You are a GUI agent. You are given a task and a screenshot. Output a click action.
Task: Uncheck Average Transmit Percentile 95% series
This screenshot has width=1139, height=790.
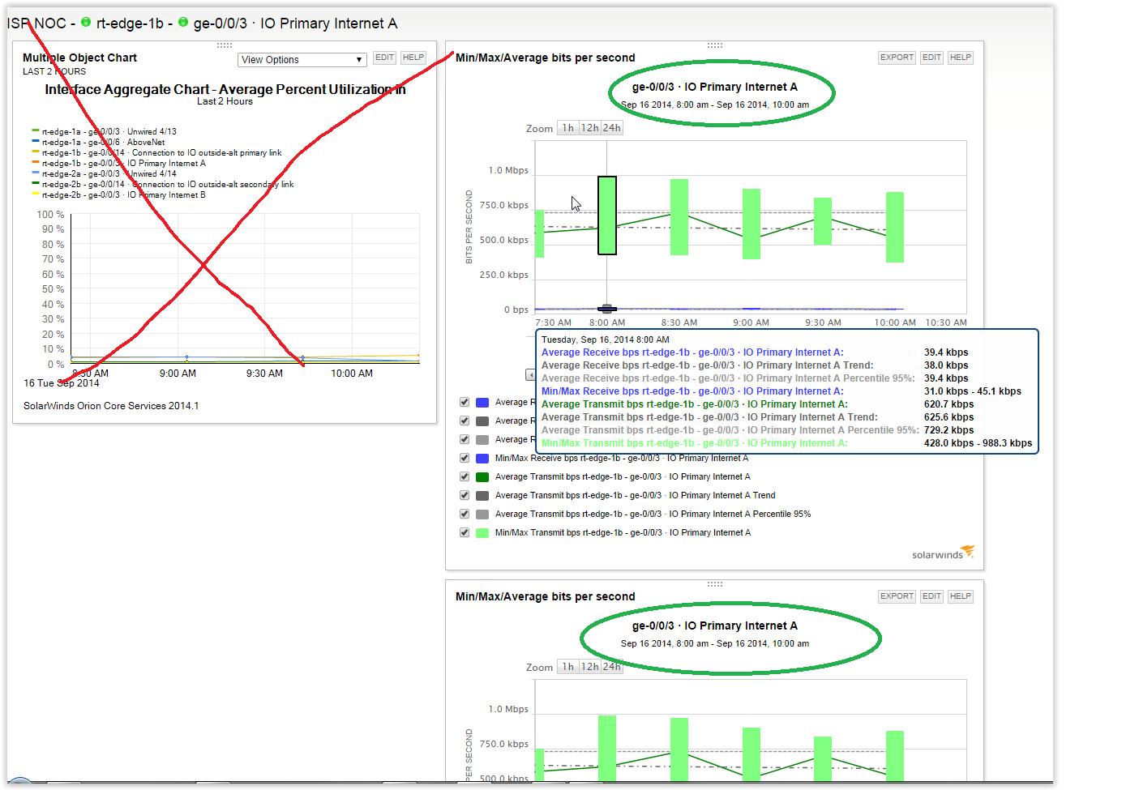click(465, 514)
